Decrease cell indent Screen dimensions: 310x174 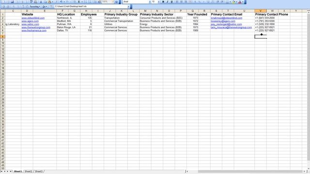coord(217,2)
